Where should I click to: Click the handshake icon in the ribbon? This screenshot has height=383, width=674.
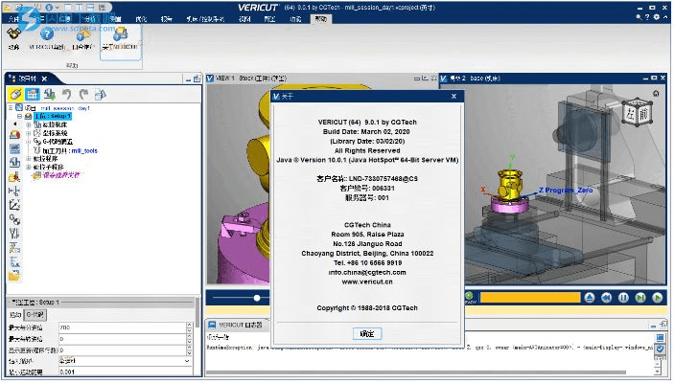pos(13,34)
